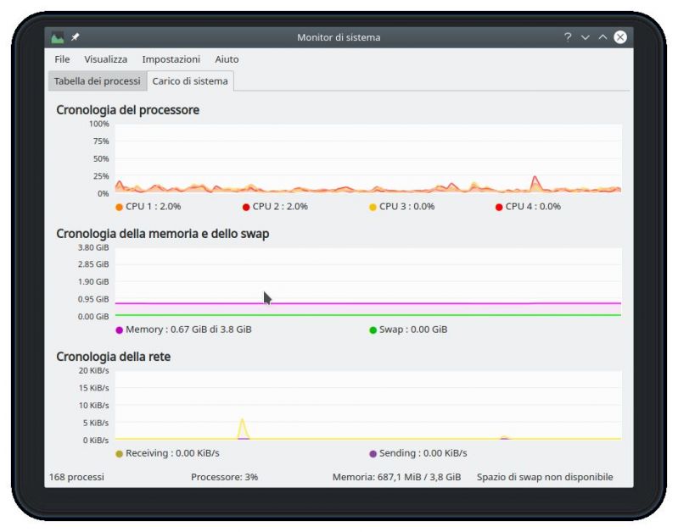Click the Memory magenta legend dot
The height and width of the screenshot is (532, 678).
point(120,330)
